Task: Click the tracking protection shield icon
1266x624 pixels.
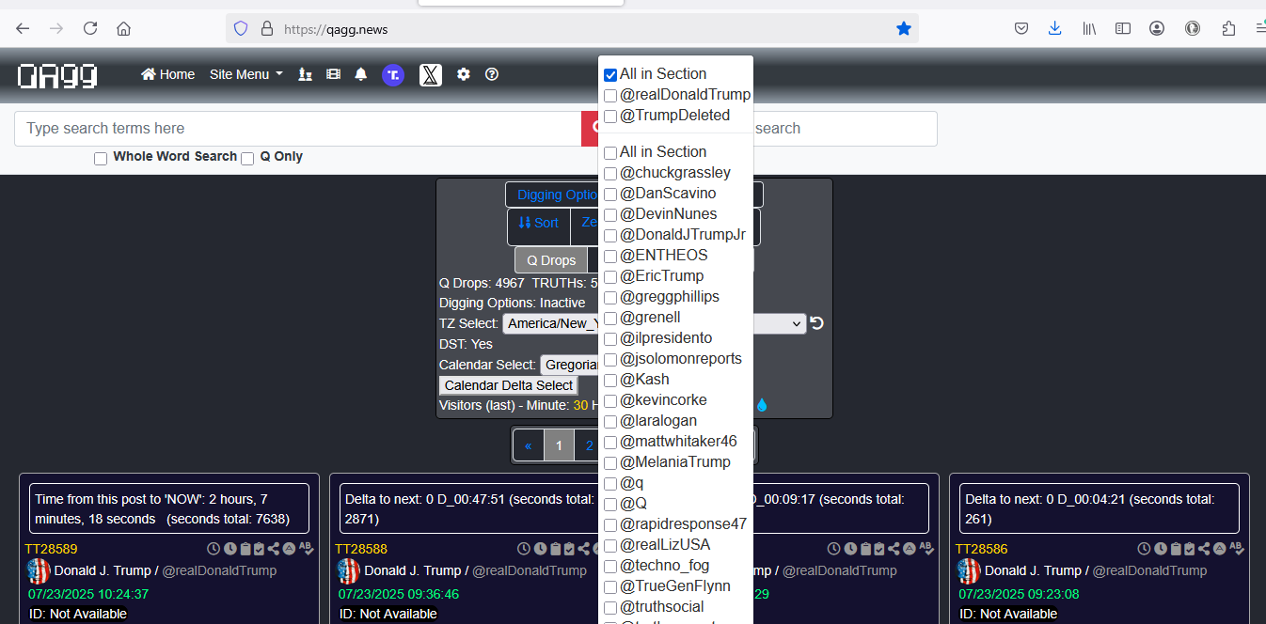Action: pos(241,29)
